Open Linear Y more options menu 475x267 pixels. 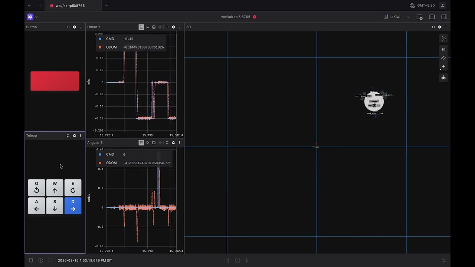(180, 27)
